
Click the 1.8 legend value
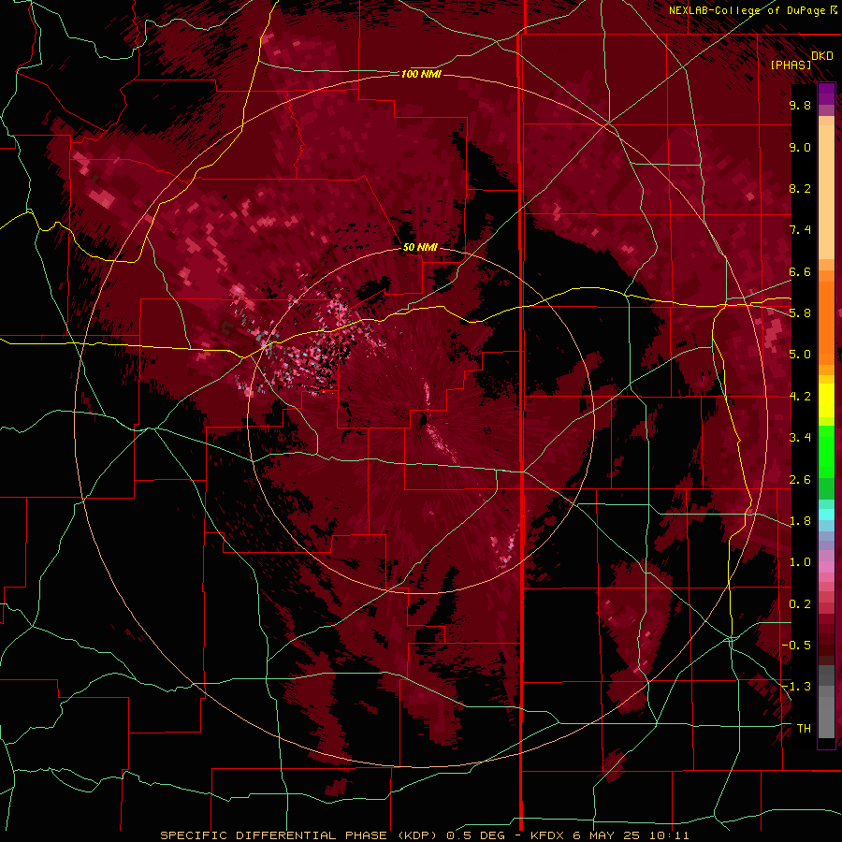[800, 521]
